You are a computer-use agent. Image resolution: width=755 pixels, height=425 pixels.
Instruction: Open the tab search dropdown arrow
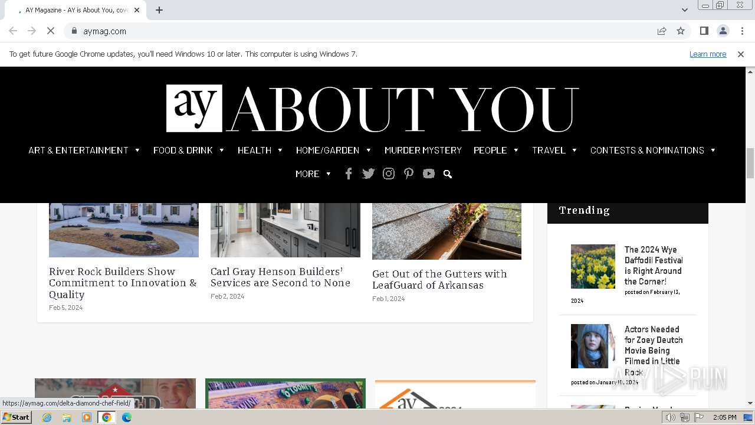click(685, 10)
